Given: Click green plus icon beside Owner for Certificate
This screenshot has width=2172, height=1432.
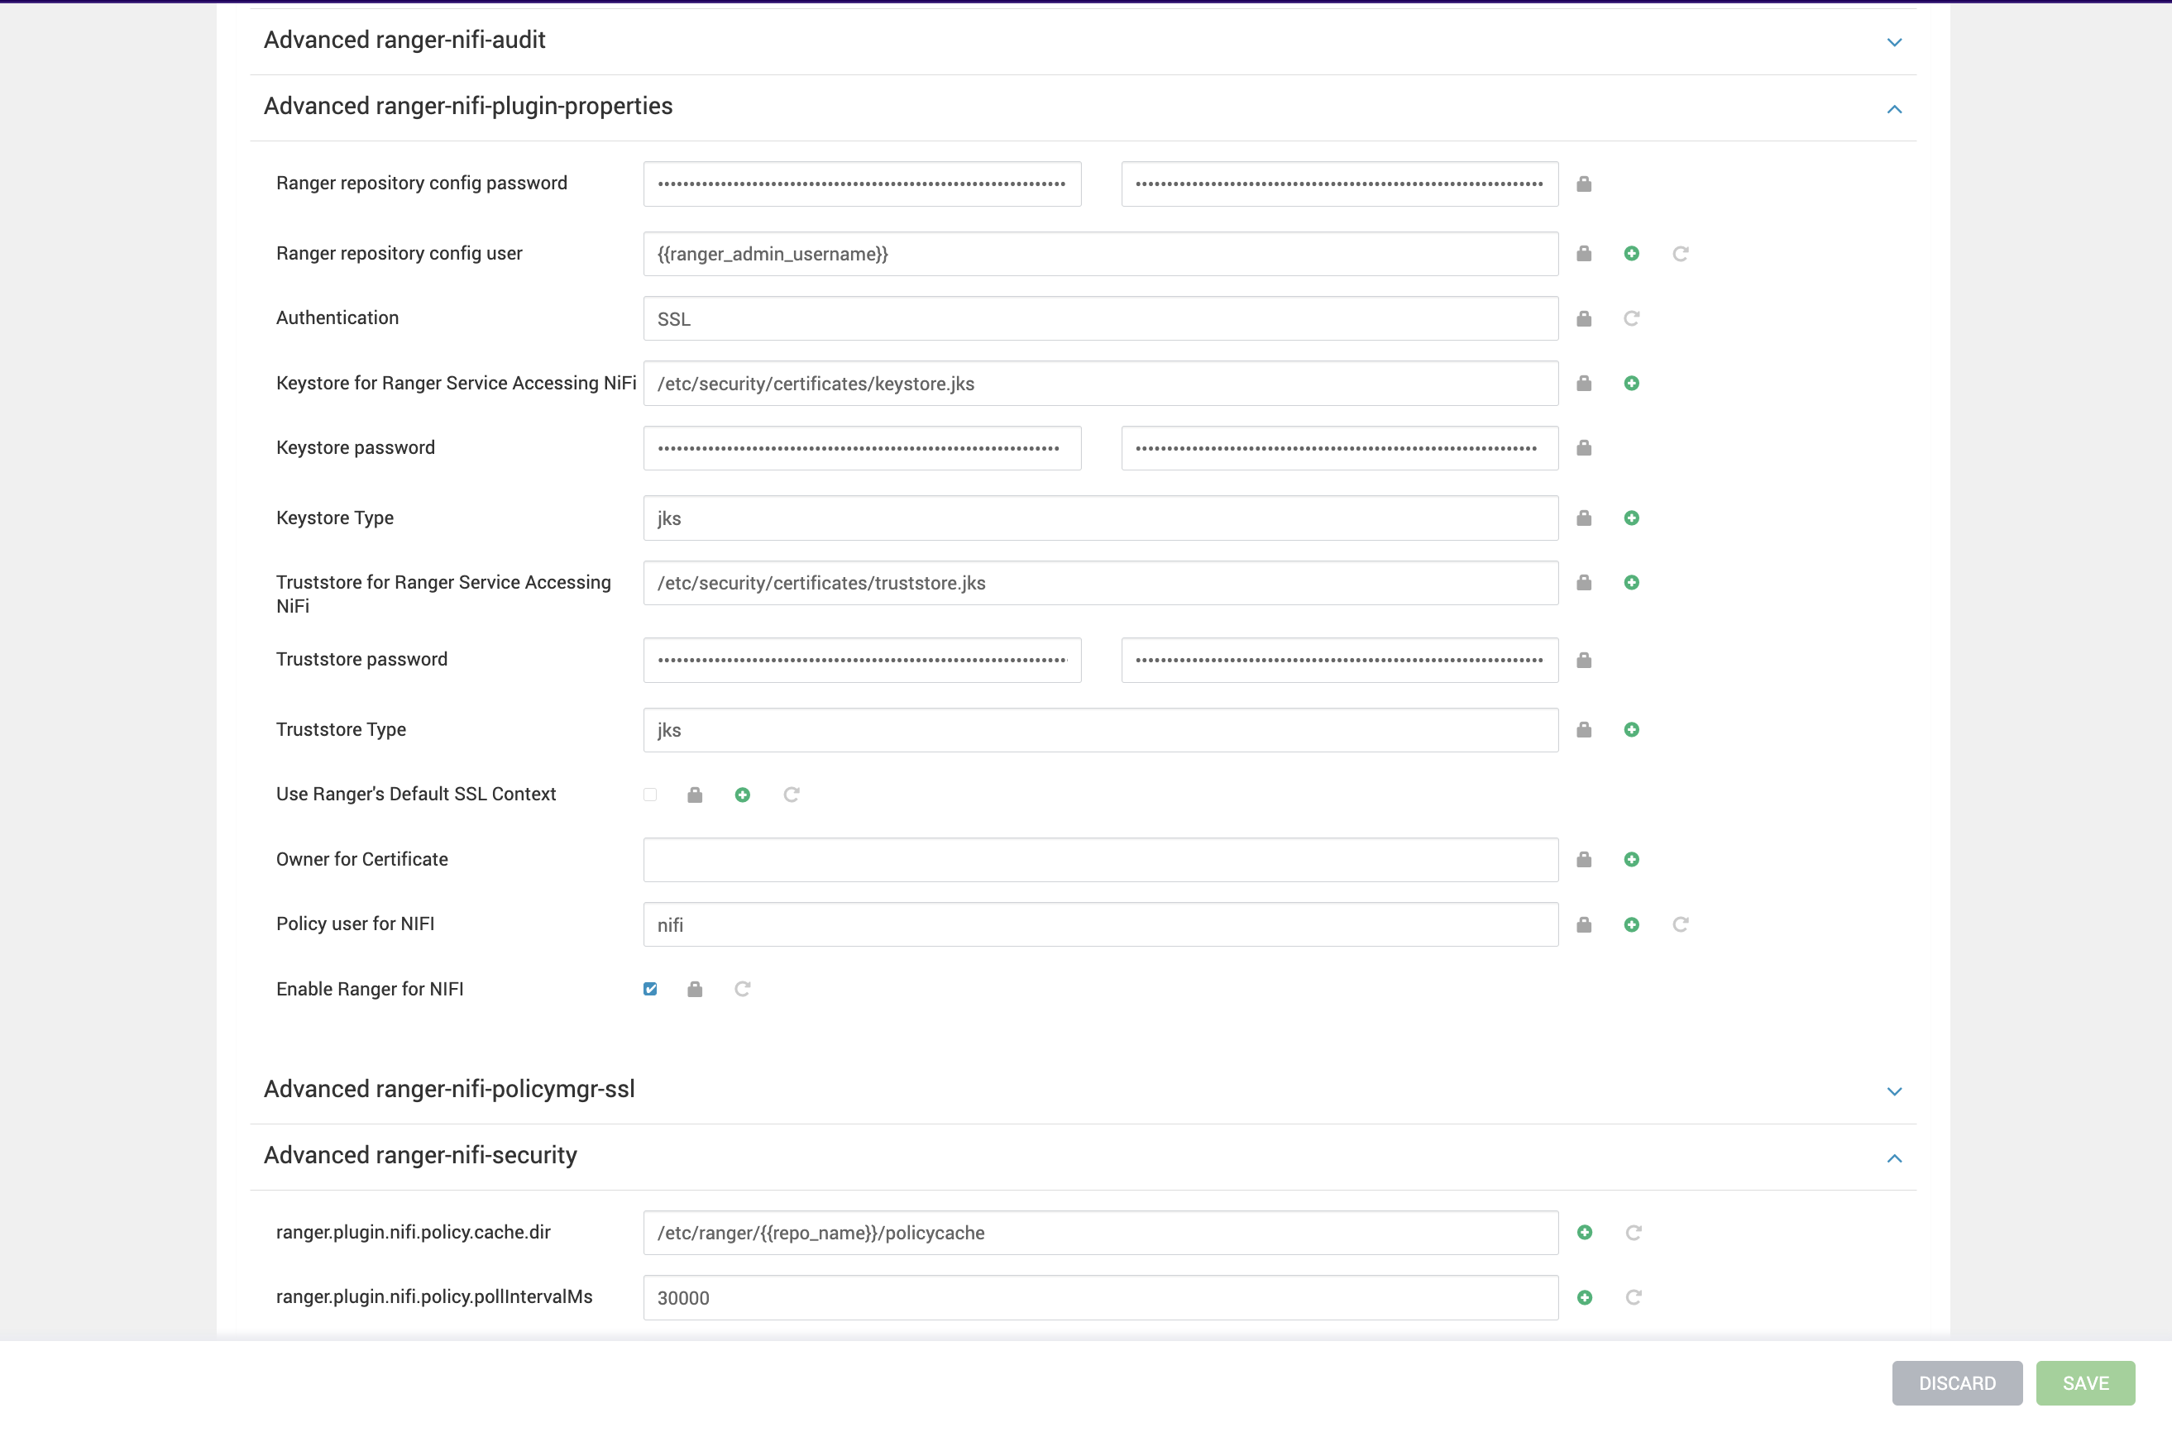Looking at the screenshot, I should 1631,861.
